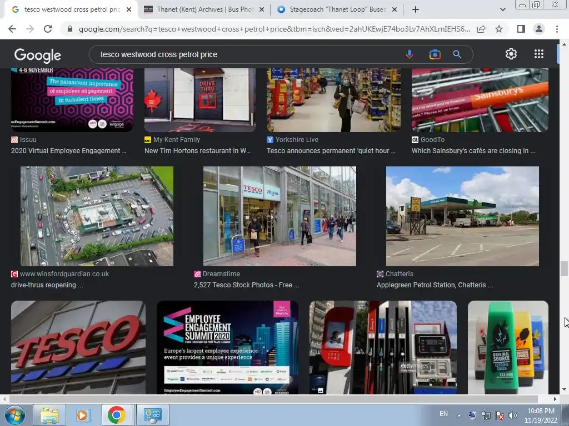Open the Sainsbury's trolley image

pyautogui.click(x=480, y=100)
